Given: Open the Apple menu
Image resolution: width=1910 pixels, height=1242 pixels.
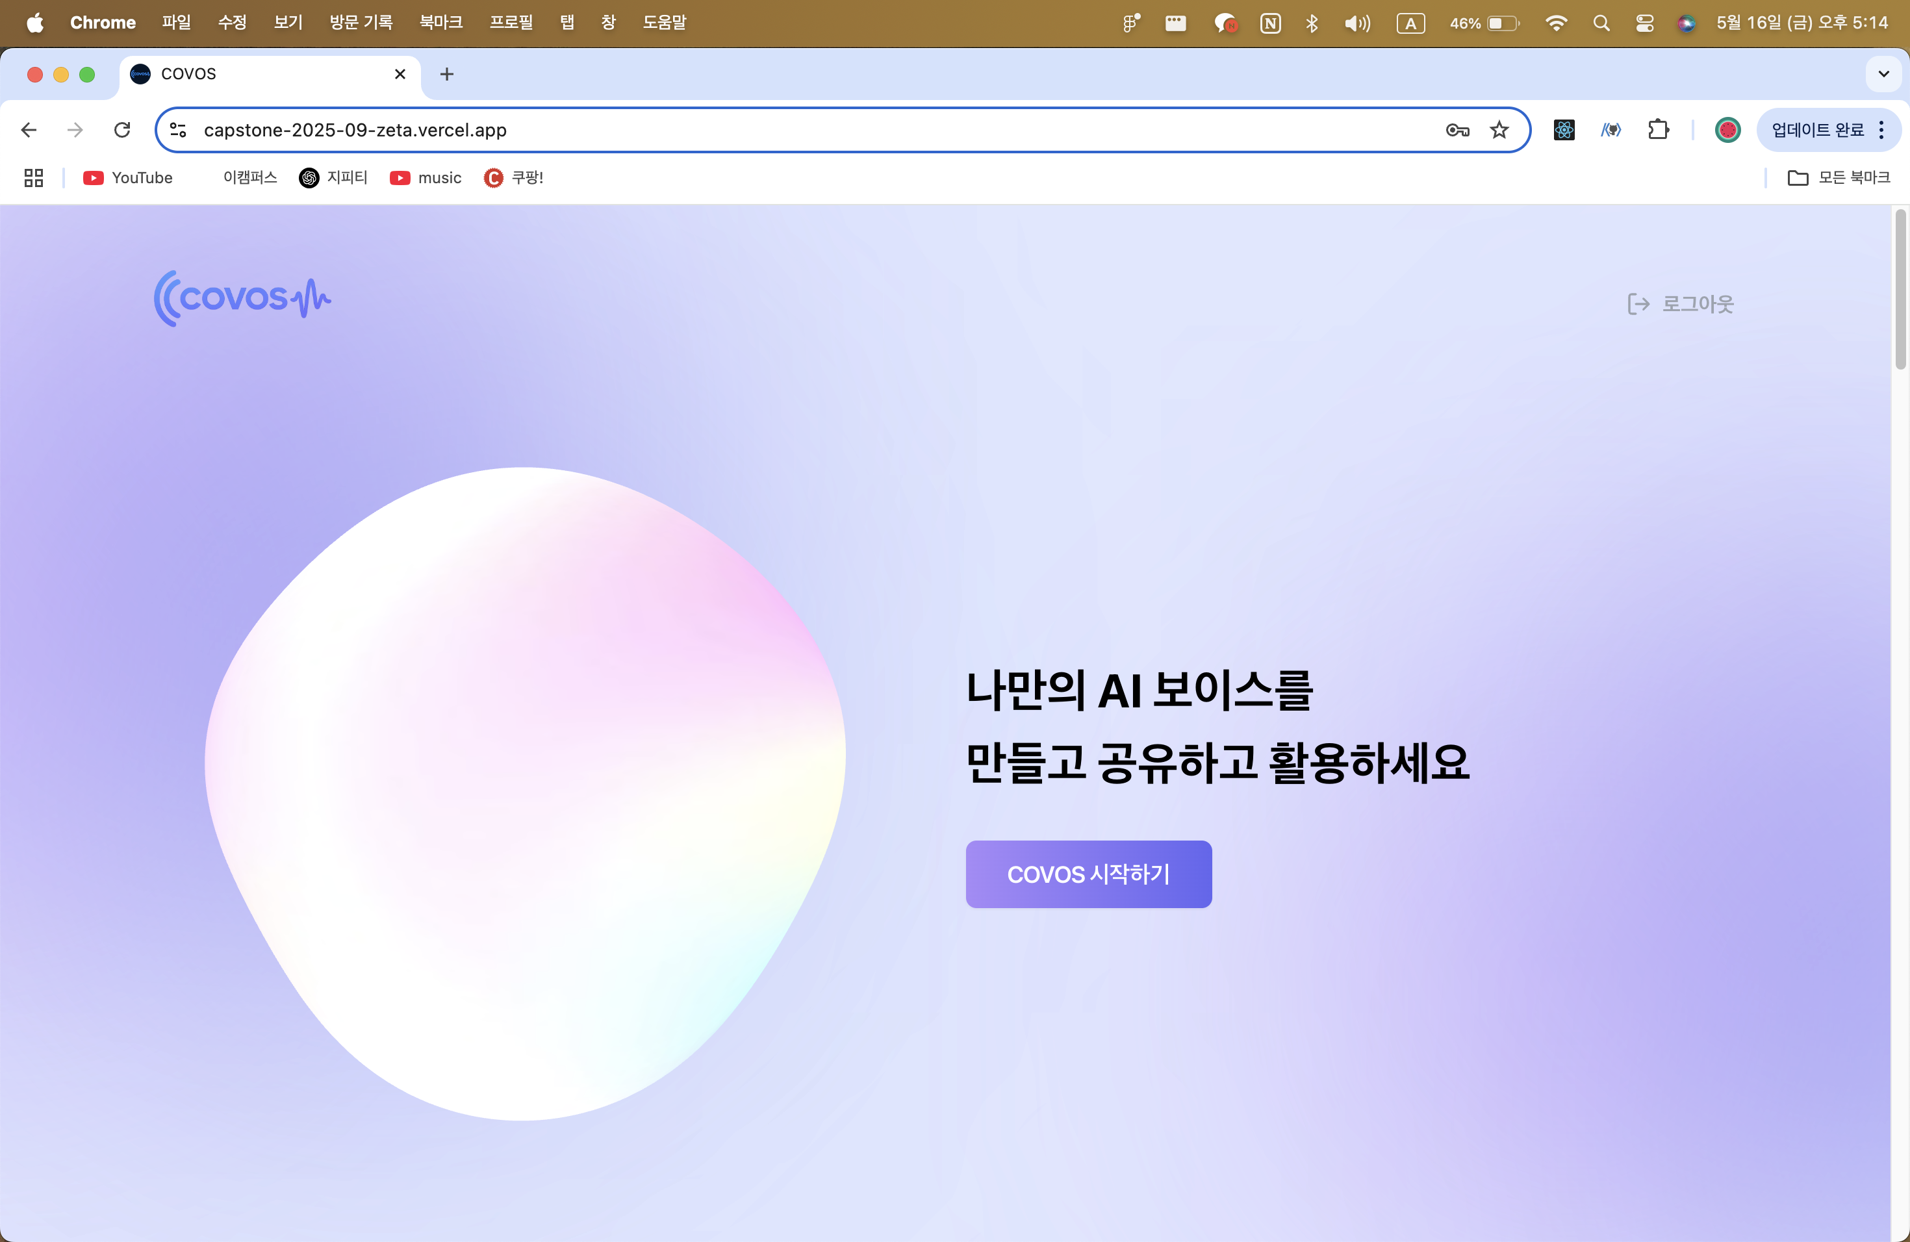Looking at the screenshot, I should pyautogui.click(x=35, y=23).
